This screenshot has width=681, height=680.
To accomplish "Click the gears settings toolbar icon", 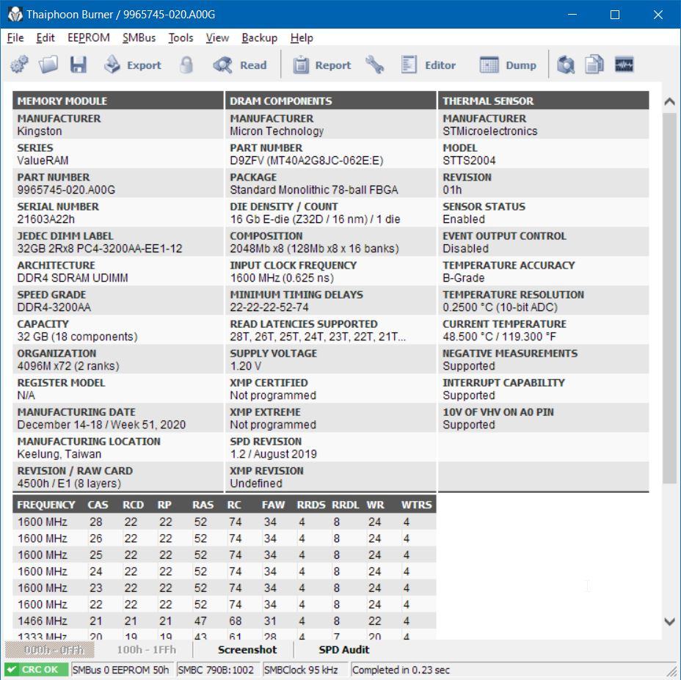I will point(19,65).
